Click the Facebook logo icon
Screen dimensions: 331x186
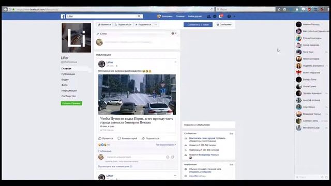click(63, 16)
